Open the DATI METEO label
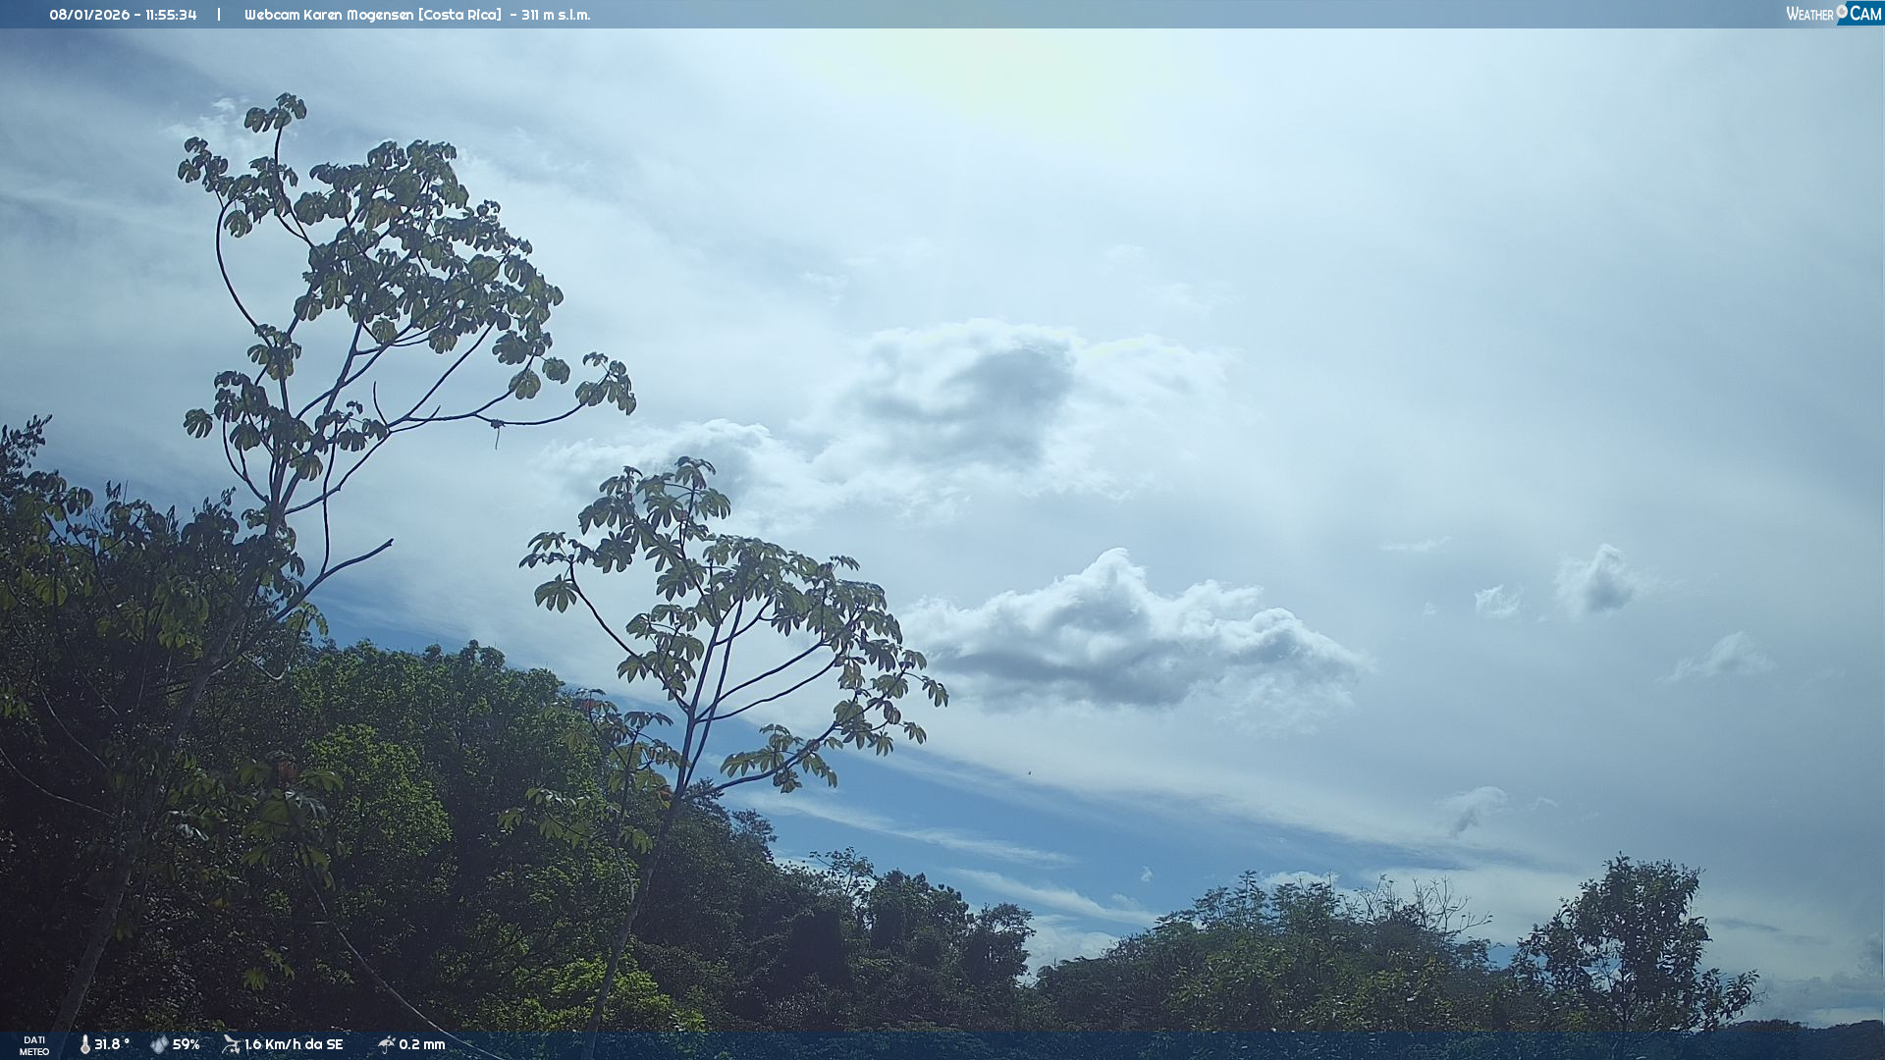Screen dimensions: 1885x1060 coord(34,1045)
